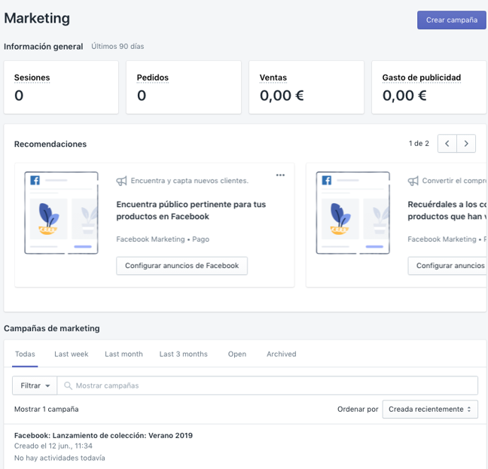Click the Facebook ad illustration thumbnail
Screen dimensions: 488x469
[x=61, y=213]
